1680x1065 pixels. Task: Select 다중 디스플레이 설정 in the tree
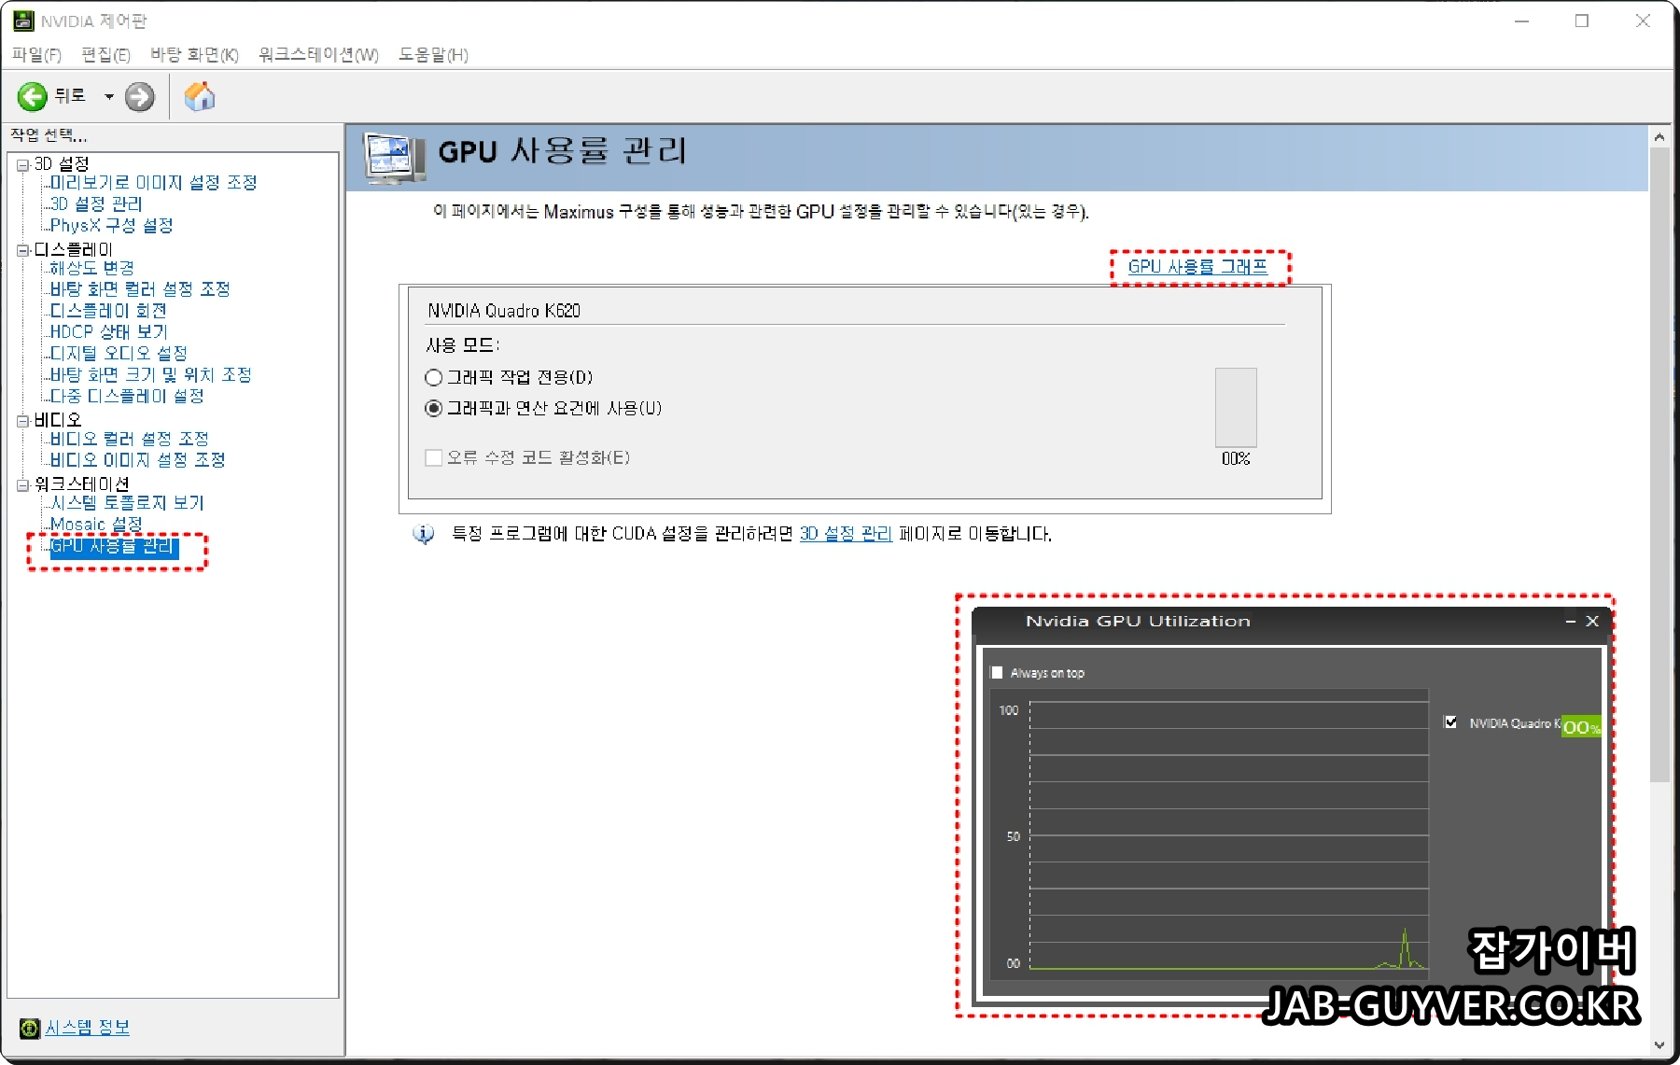point(127,397)
